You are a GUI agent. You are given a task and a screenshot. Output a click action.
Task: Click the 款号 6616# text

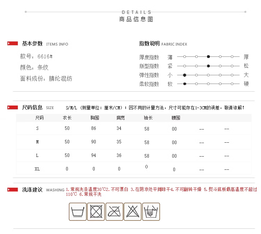coord(36,57)
